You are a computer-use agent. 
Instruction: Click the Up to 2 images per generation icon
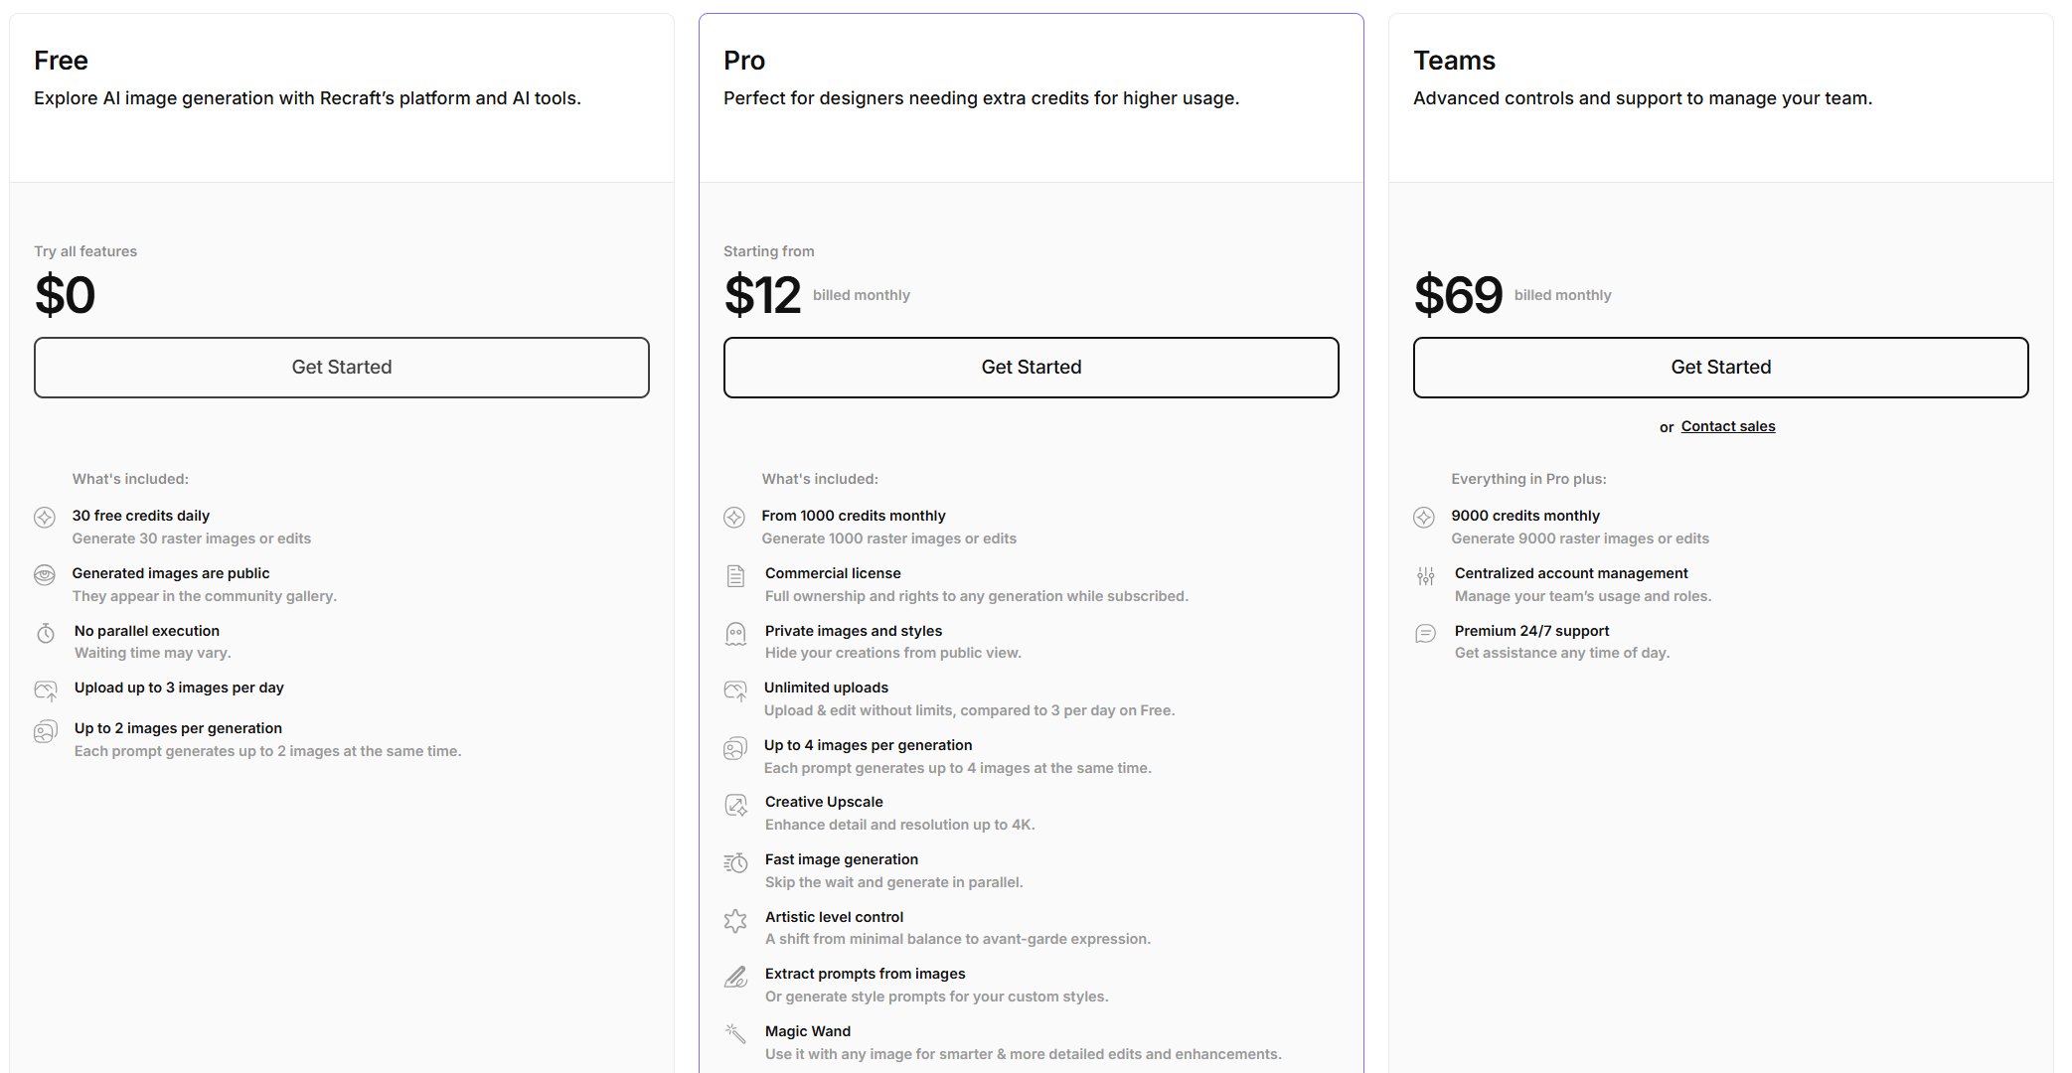pos(46,732)
